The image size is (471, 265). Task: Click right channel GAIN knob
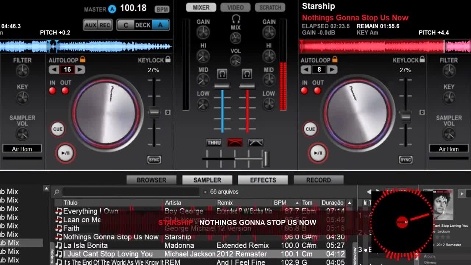click(x=269, y=33)
